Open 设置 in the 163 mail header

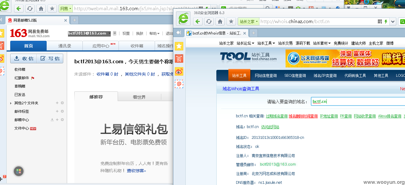(x=126, y=34)
